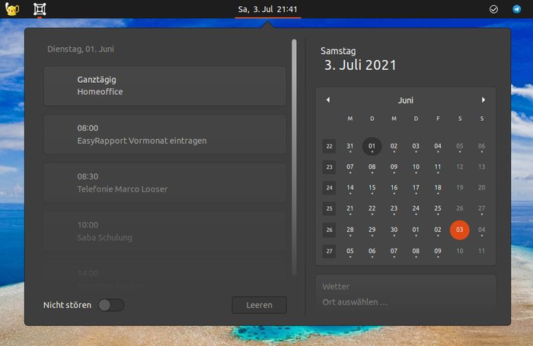
Task: Click week number 24 label
Action: (x=329, y=188)
